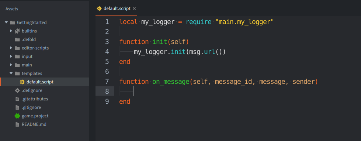
Task: Expand the input folder arrow
Action: click(x=11, y=56)
